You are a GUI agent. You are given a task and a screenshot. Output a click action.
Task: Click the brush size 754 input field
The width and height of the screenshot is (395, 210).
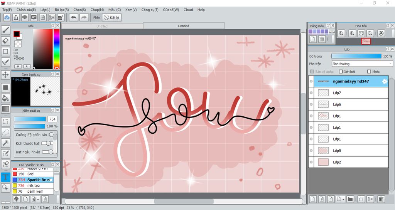(52, 119)
